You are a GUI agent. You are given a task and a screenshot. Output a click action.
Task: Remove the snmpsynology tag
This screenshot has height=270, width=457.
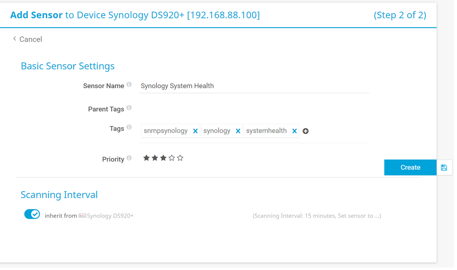click(195, 130)
